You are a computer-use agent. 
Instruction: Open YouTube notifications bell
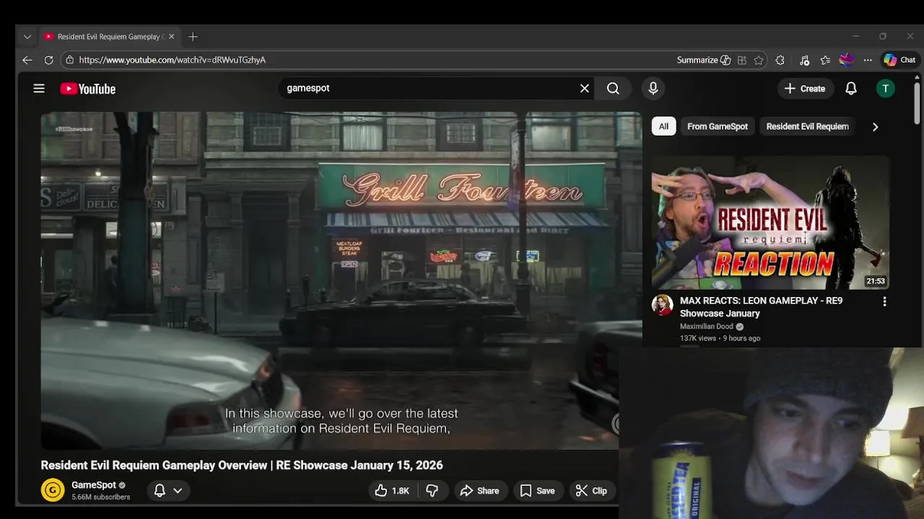[851, 88]
